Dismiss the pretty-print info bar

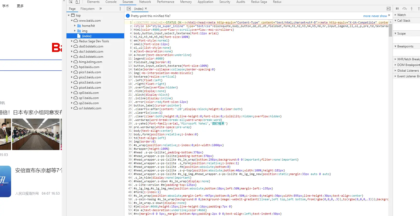pyautogui.click(x=389, y=15)
